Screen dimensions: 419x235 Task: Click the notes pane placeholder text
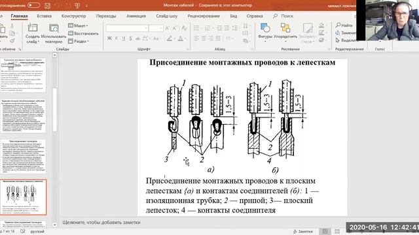101,222
